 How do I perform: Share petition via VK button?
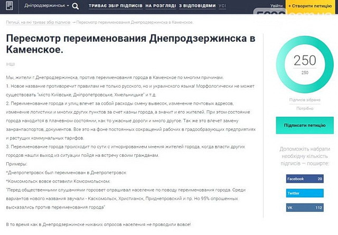point(305,208)
